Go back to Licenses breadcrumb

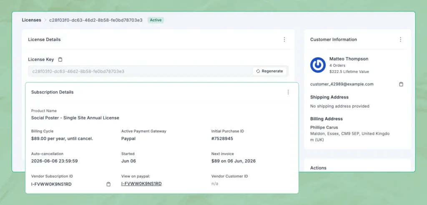pyautogui.click(x=32, y=20)
